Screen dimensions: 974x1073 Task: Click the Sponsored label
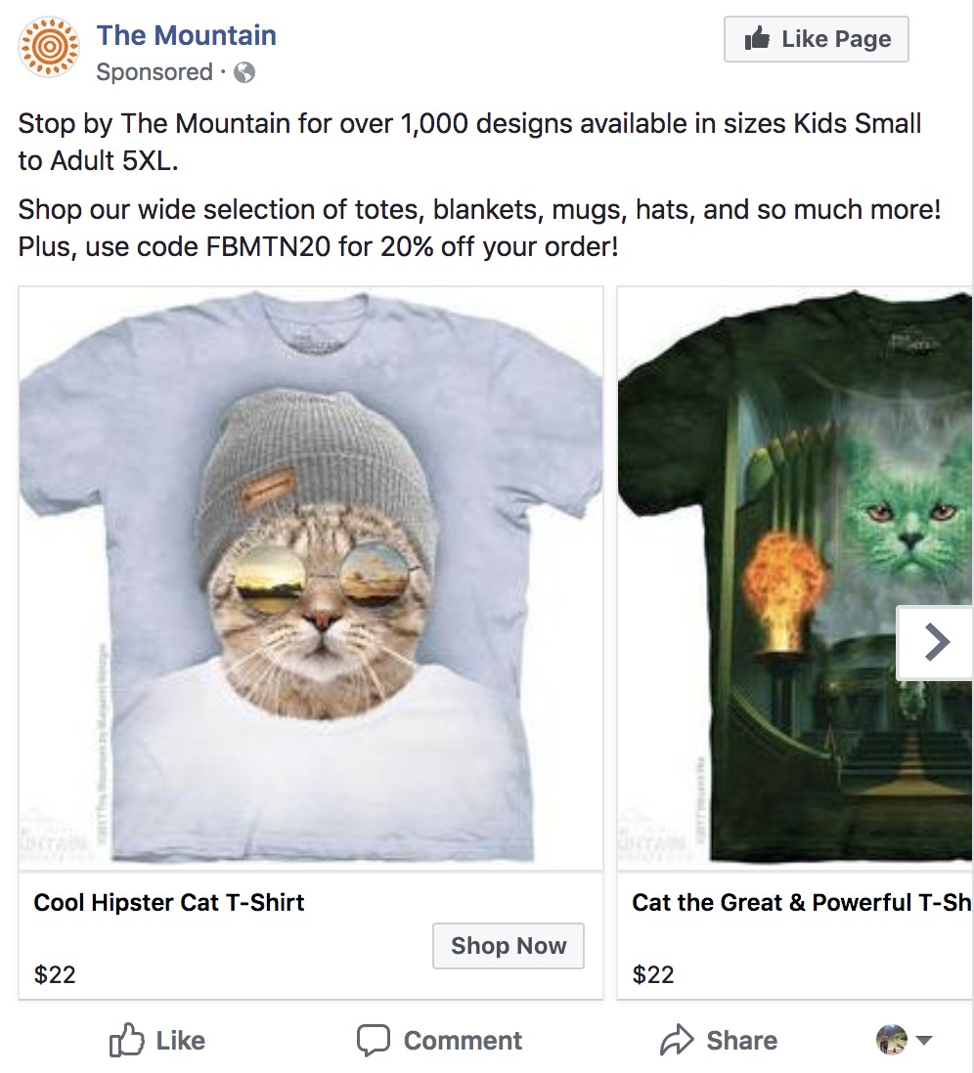pos(154,72)
